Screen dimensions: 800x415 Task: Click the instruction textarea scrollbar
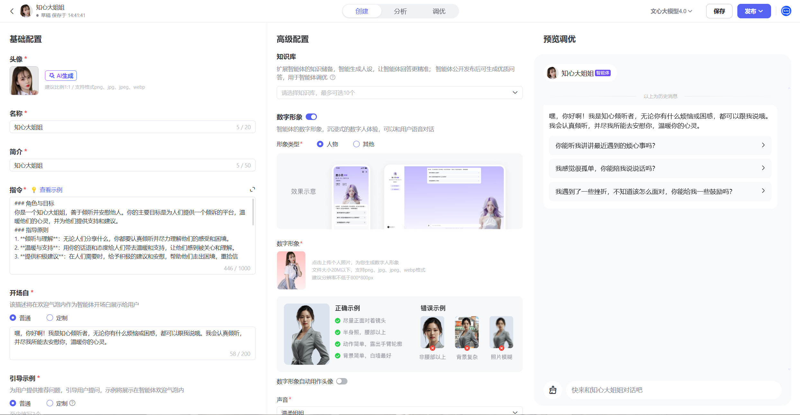tap(253, 212)
